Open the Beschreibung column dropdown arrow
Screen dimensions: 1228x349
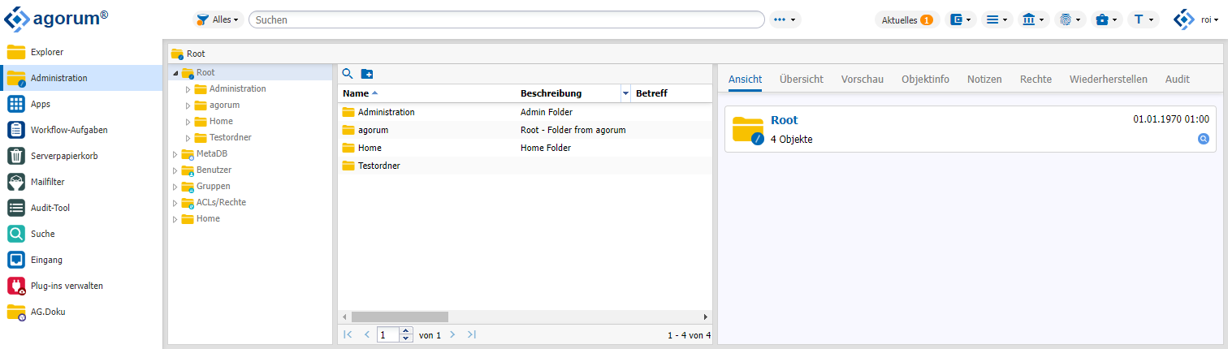pyautogui.click(x=625, y=93)
